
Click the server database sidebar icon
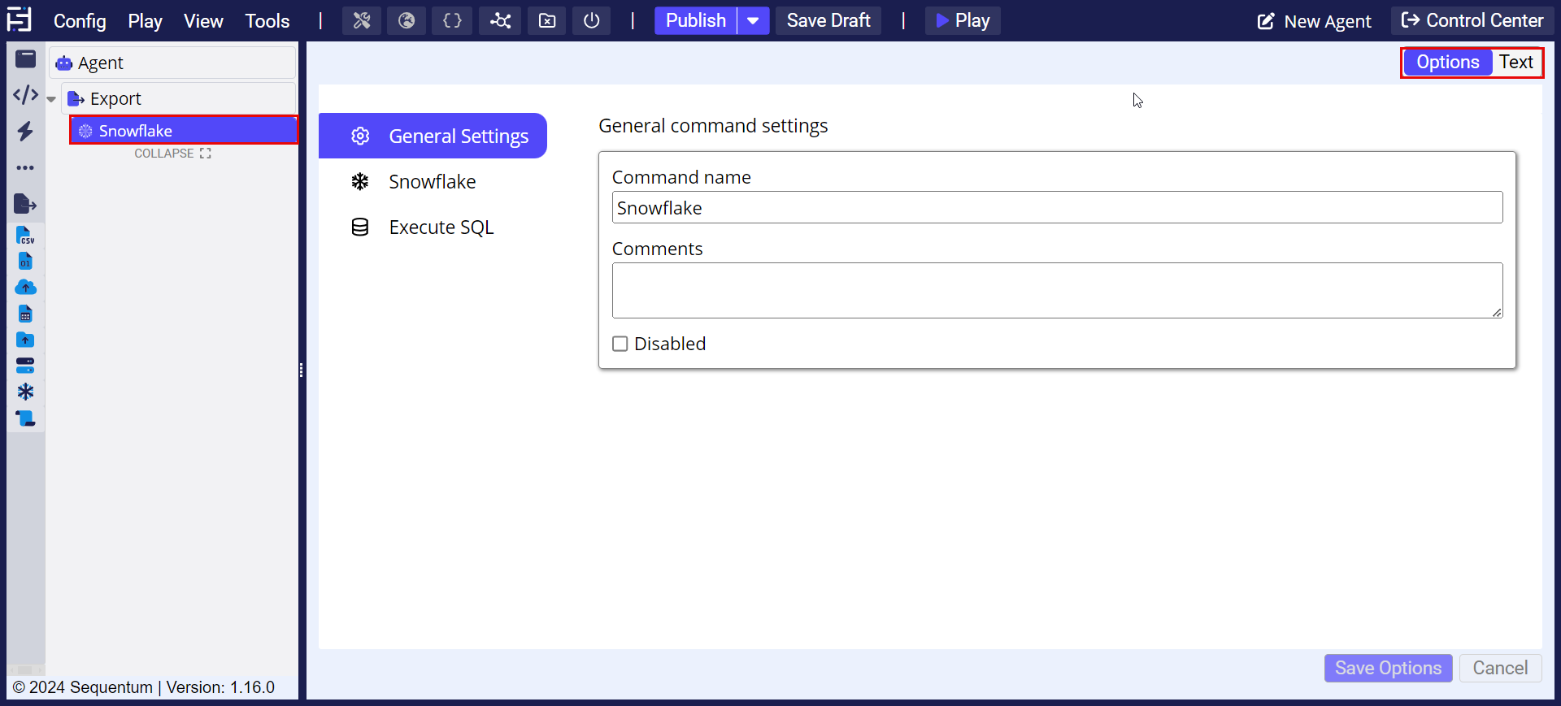coord(25,366)
